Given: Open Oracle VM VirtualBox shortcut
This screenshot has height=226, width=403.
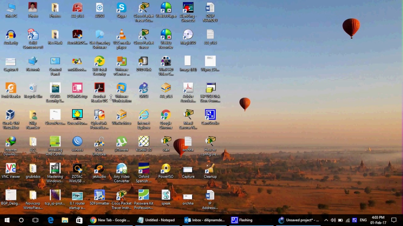Looking at the screenshot, I should pyautogui.click(x=11, y=119).
